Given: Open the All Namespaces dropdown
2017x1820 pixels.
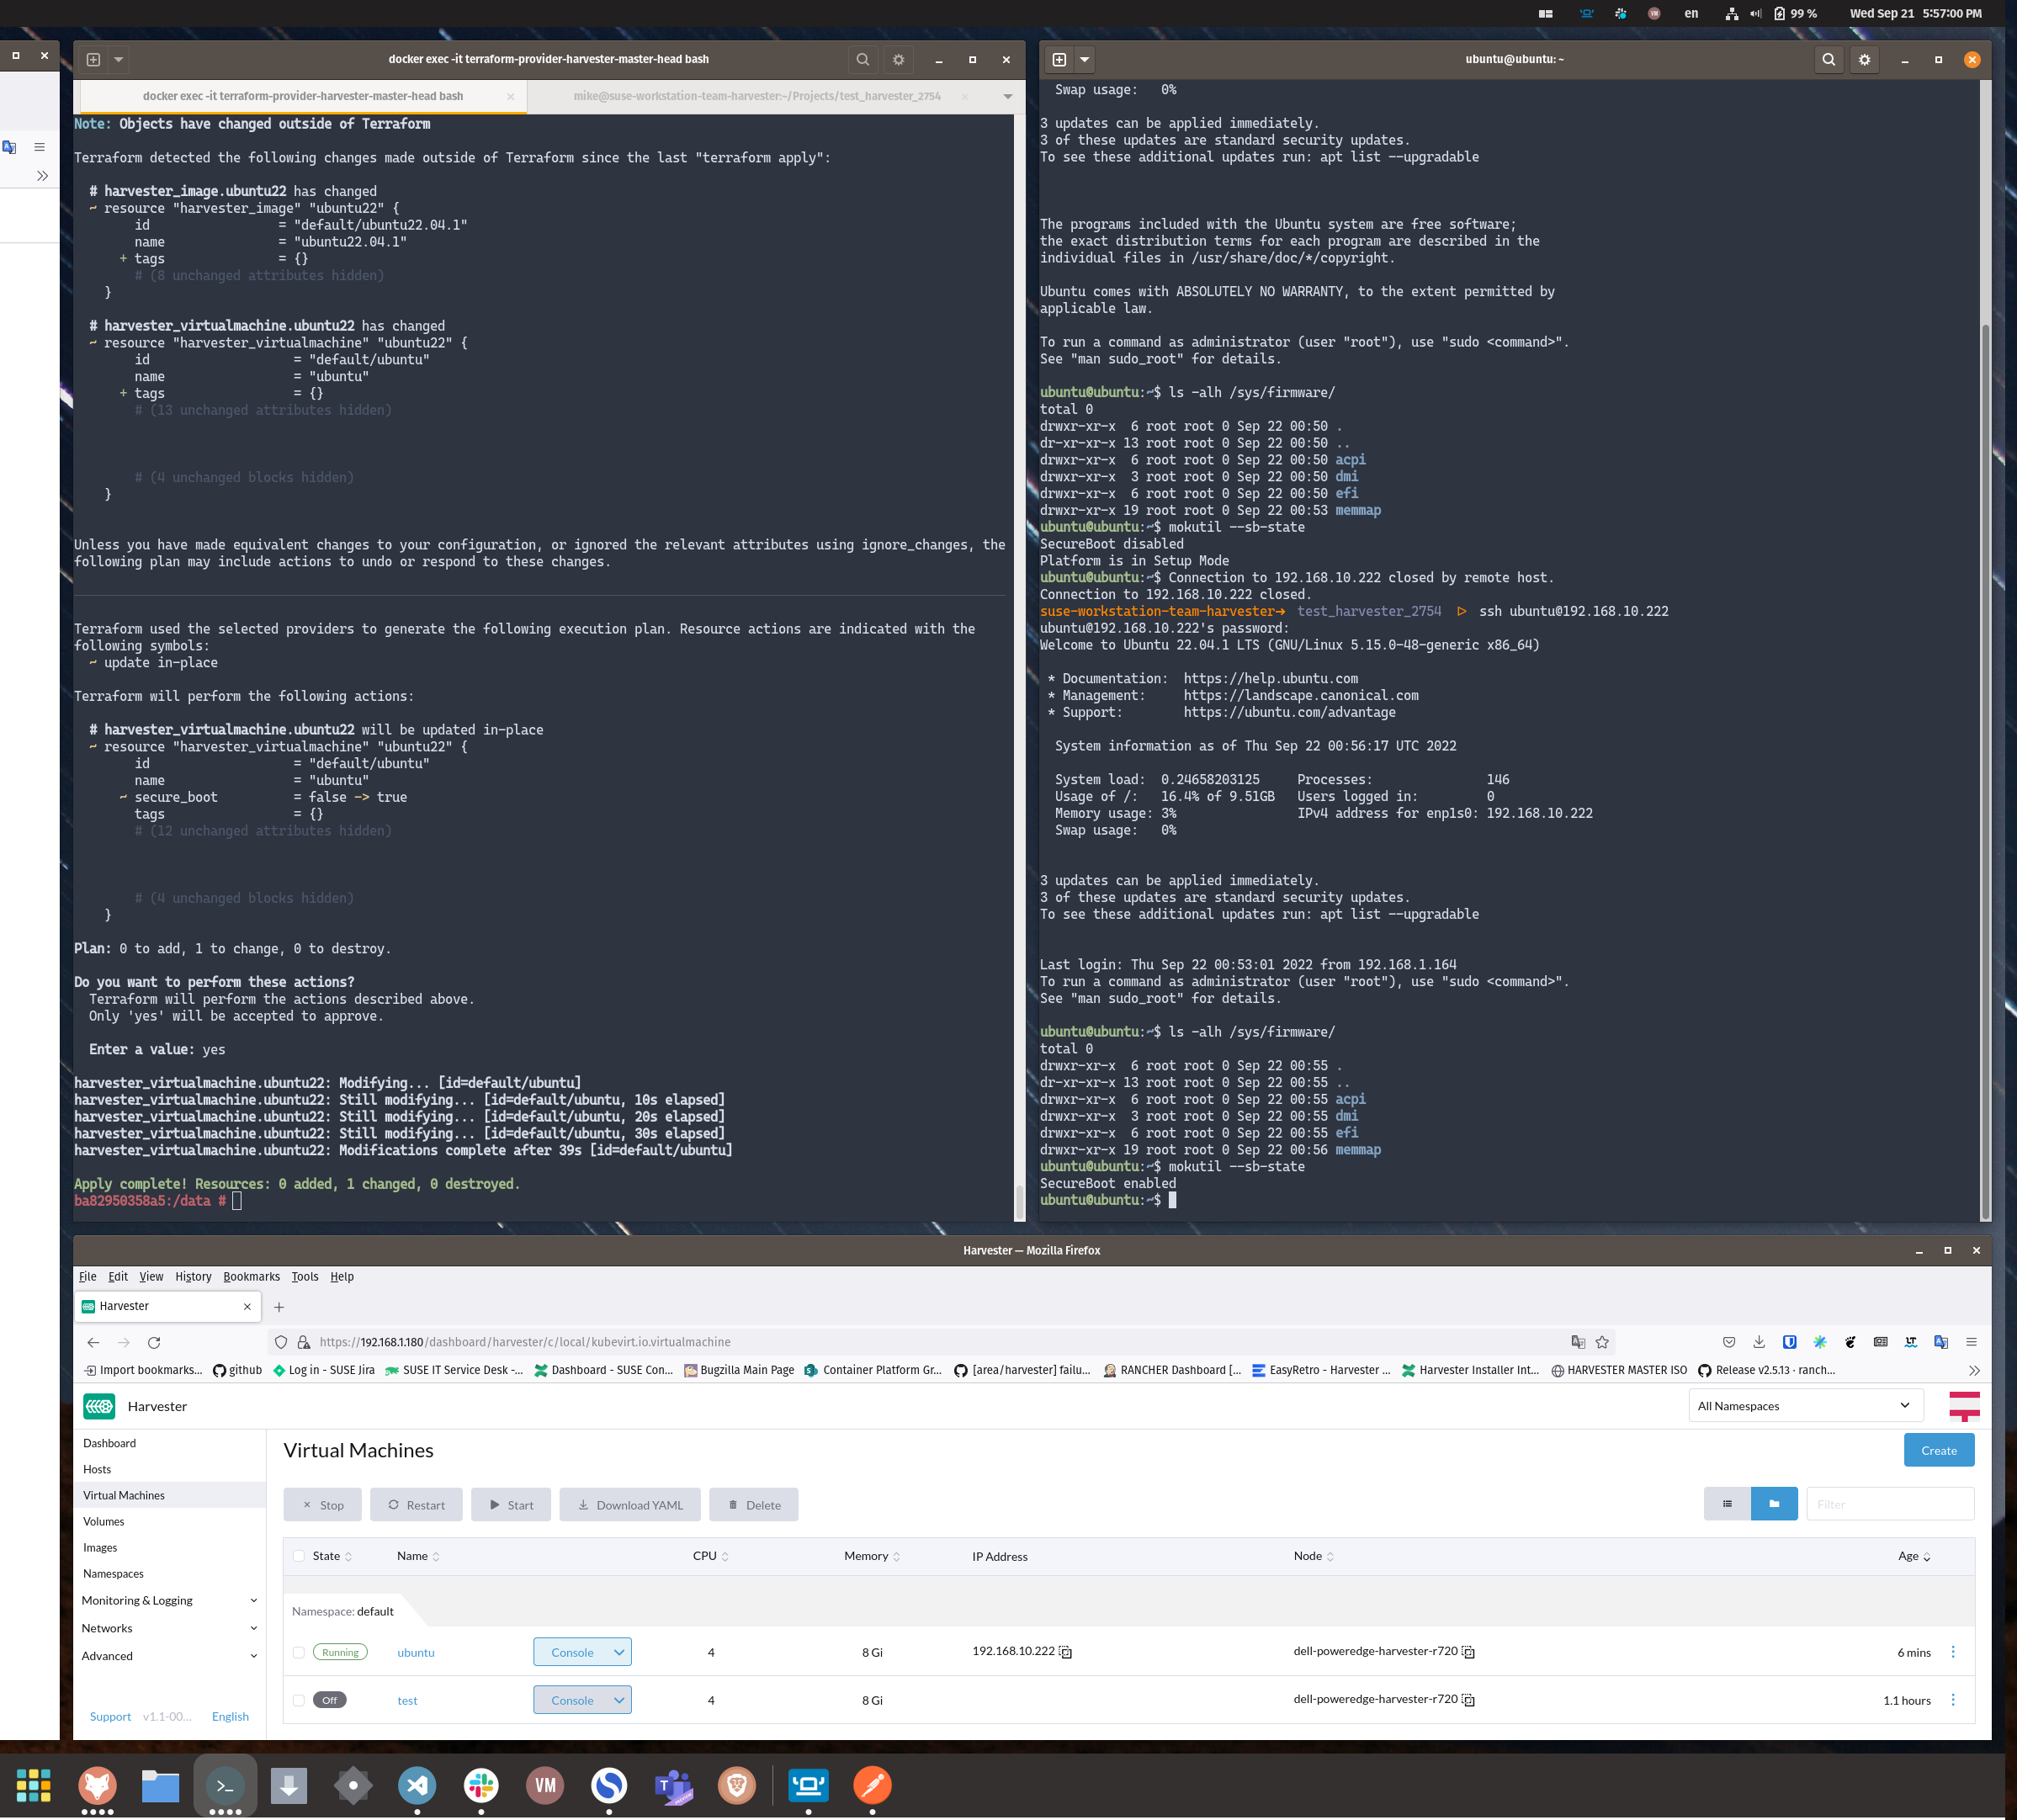Looking at the screenshot, I should click(x=1804, y=1405).
